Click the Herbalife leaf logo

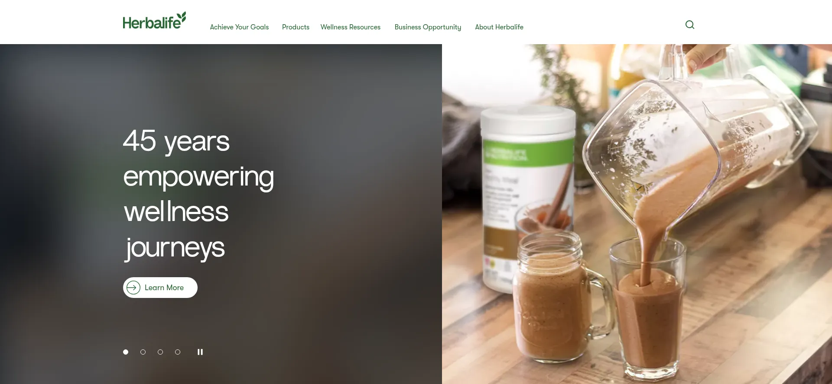(154, 21)
